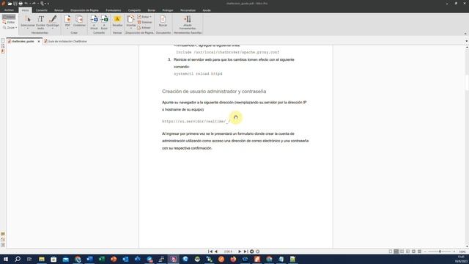Switch to the Convertir ribbon tab
Viewport: 469px width, 264px height.
coord(42,10)
